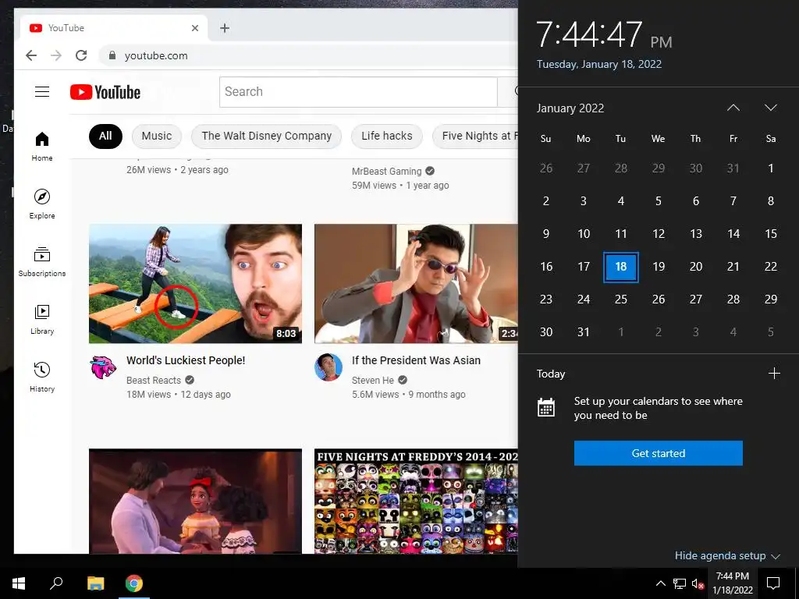Open the network tray icon
Viewport: 799px width, 599px height.
coord(680,583)
